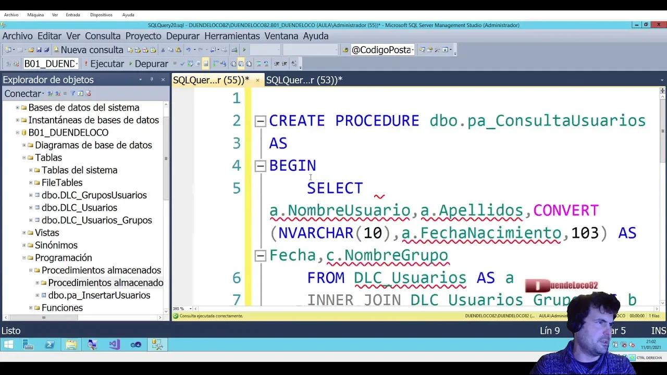The height and width of the screenshot is (375, 667).
Task: Open the Consulta menu
Action: [103, 36]
